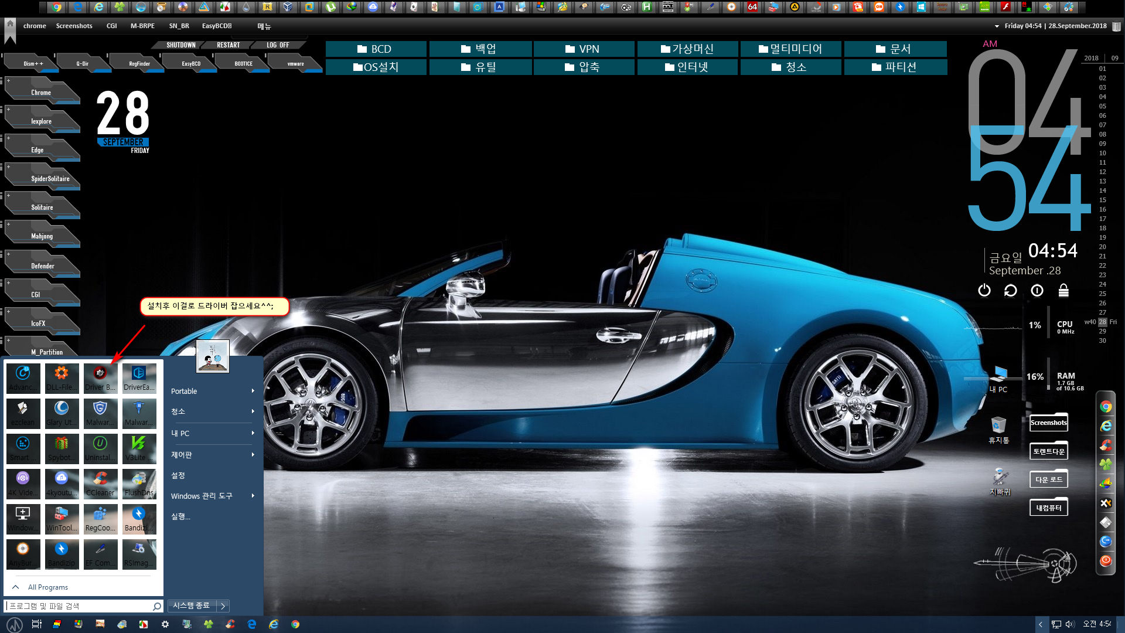
Task: Launch Defender from the left launcher
Action: pos(42,265)
